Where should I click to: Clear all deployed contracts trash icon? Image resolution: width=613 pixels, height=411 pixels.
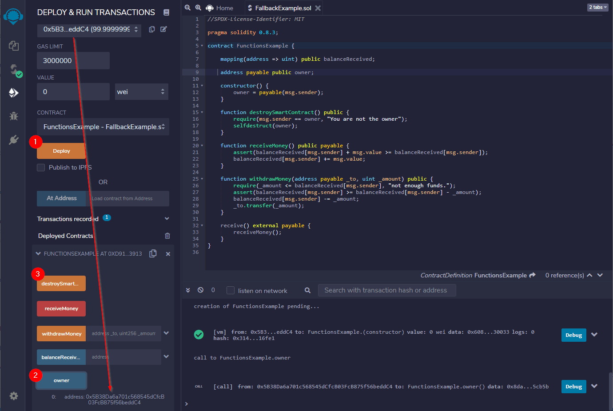(x=167, y=236)
